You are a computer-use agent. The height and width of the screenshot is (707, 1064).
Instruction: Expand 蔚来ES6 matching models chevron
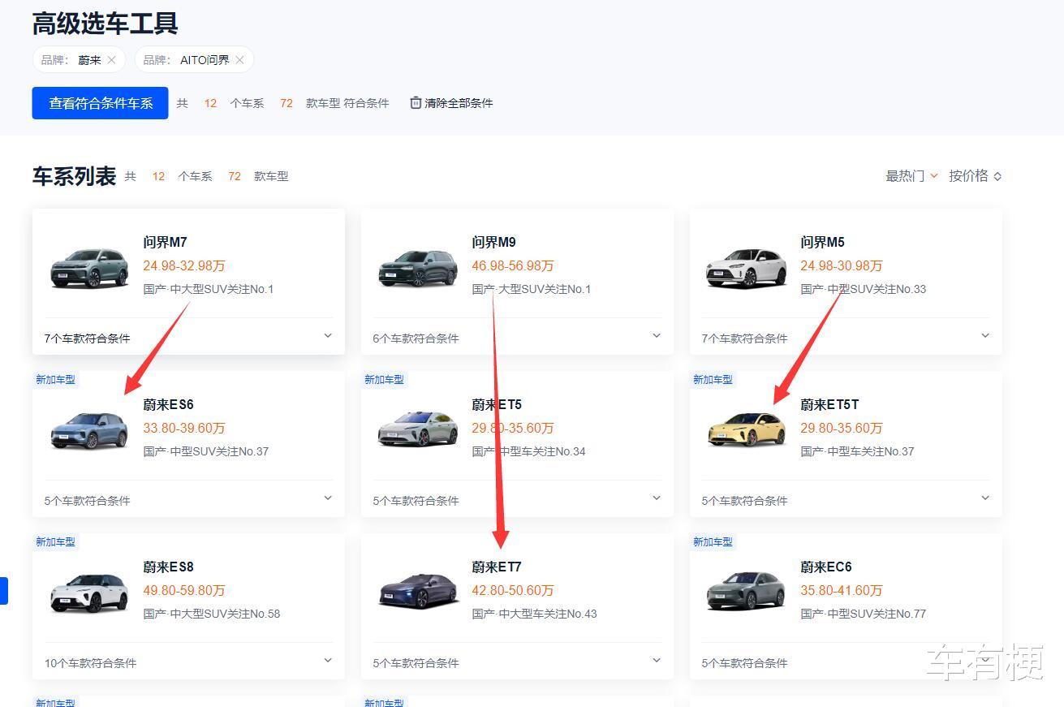pos(328,498)
